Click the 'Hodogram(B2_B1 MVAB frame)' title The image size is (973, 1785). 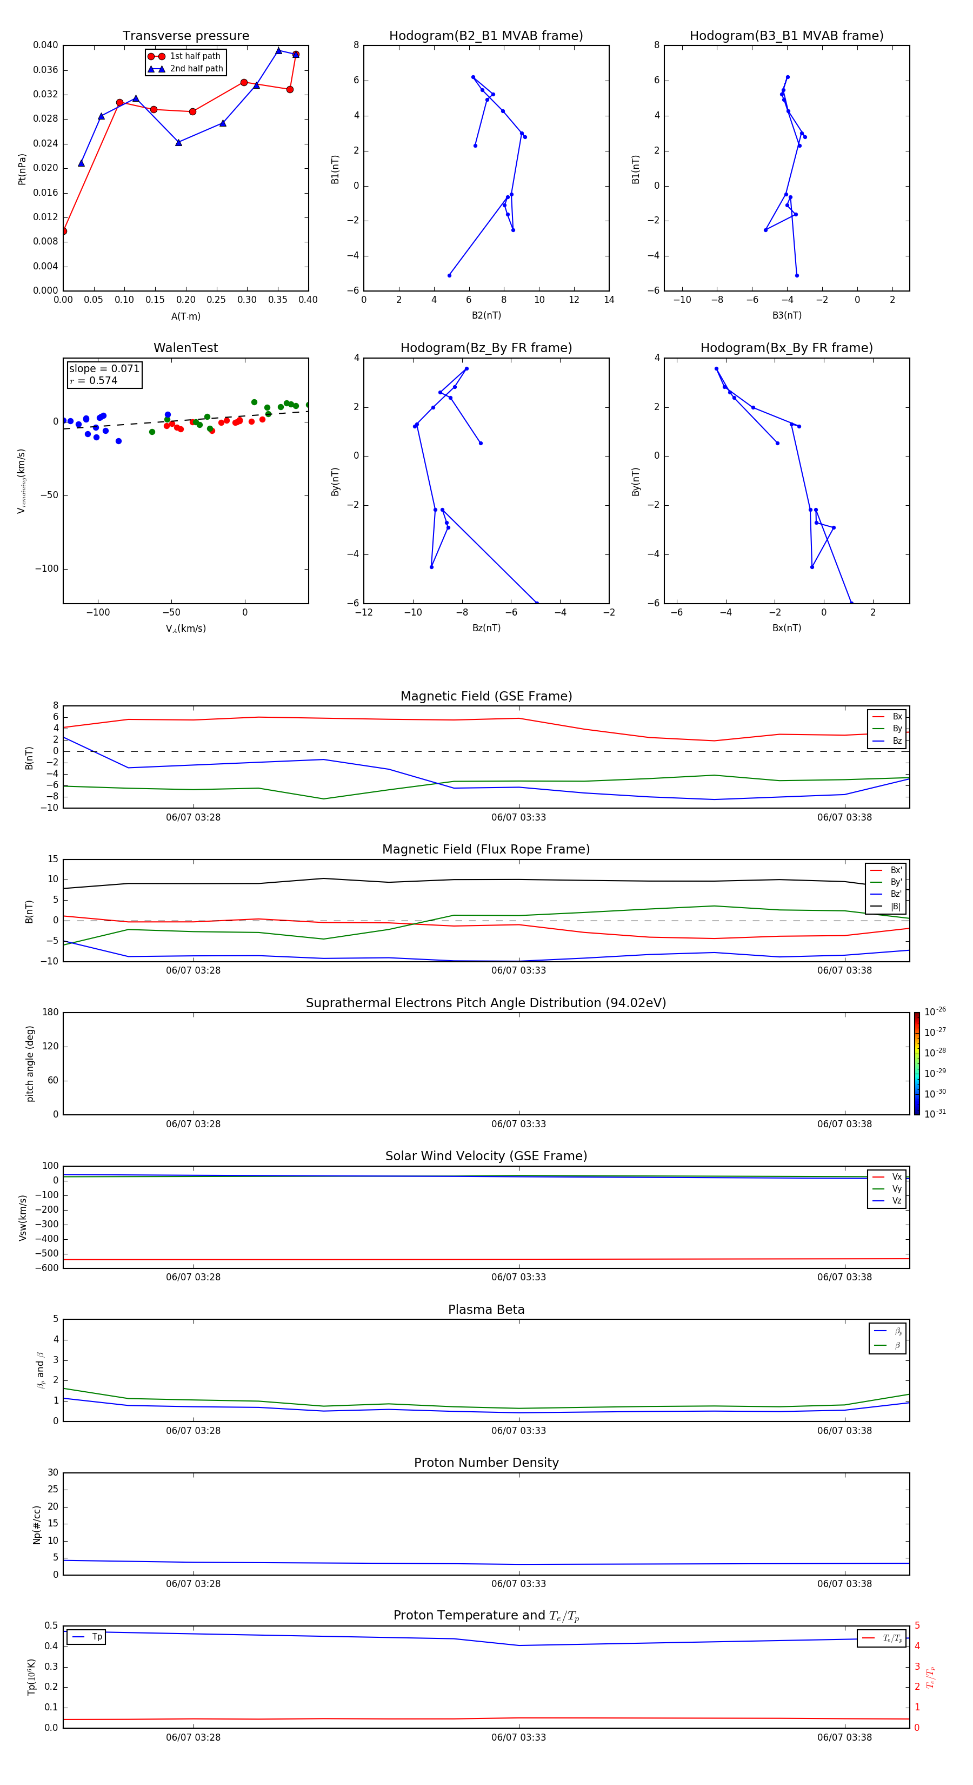click(x=486, y=36)
